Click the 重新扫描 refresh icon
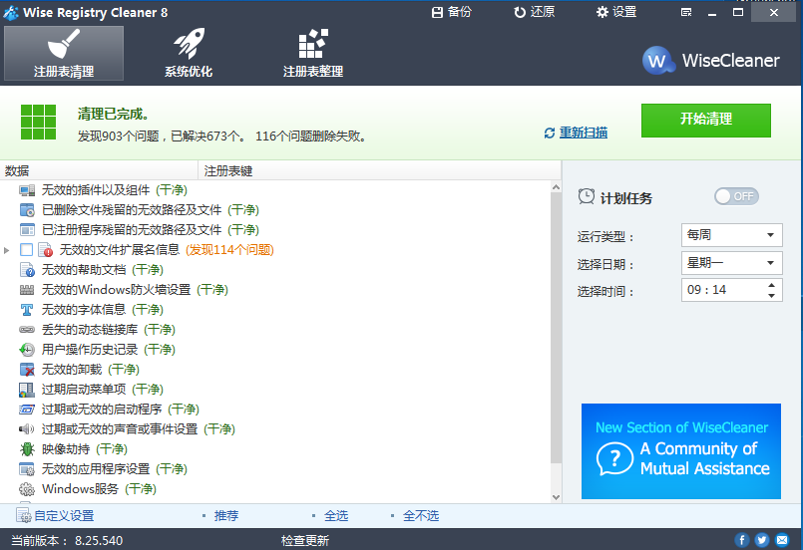The width and height of the screenshot is (803, 550). coord(550,134)
